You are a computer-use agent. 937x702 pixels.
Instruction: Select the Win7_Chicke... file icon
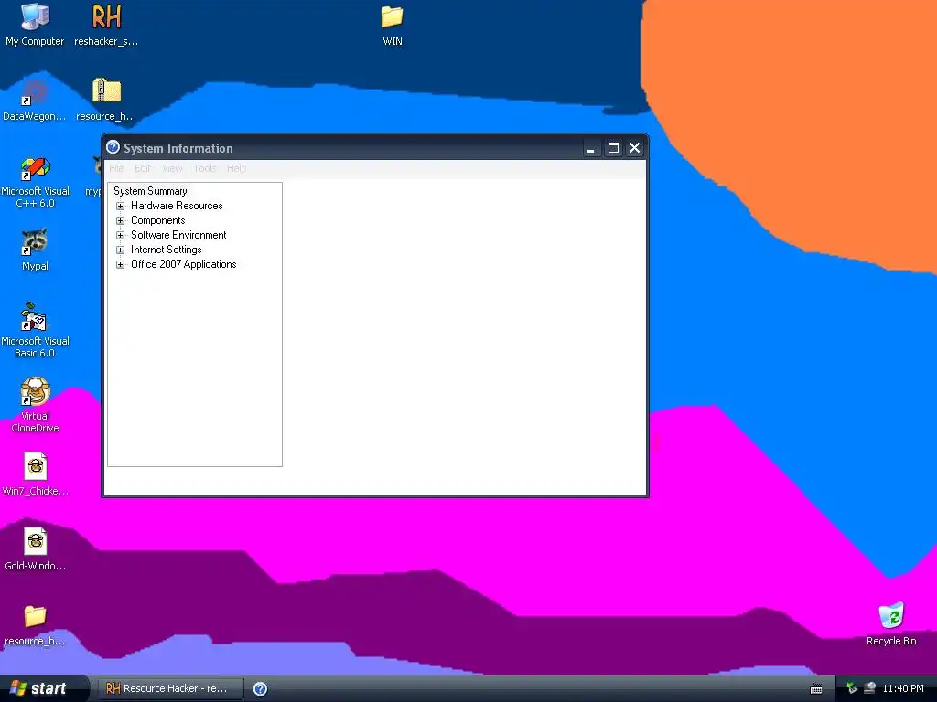coord(36,466)
